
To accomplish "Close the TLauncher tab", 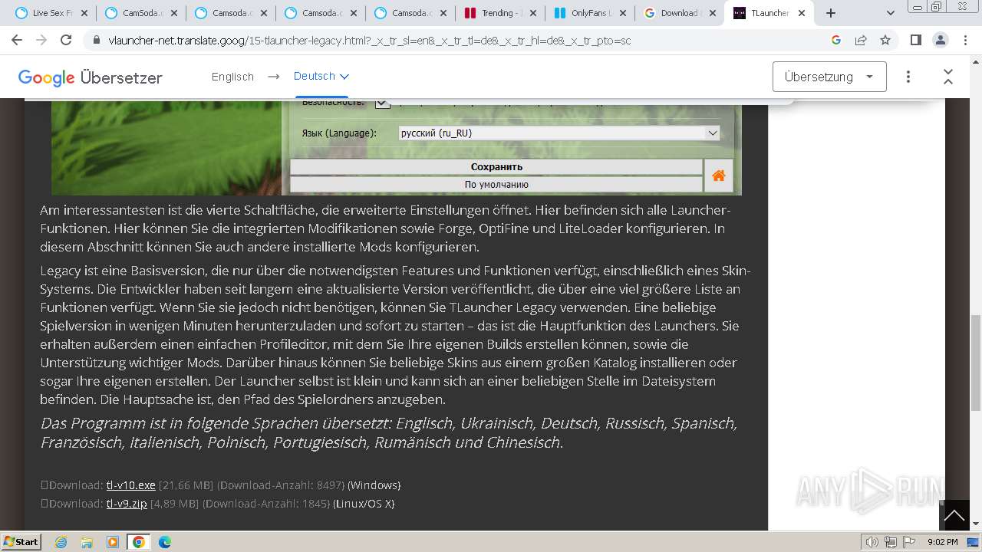I will (x=802, y=13).
